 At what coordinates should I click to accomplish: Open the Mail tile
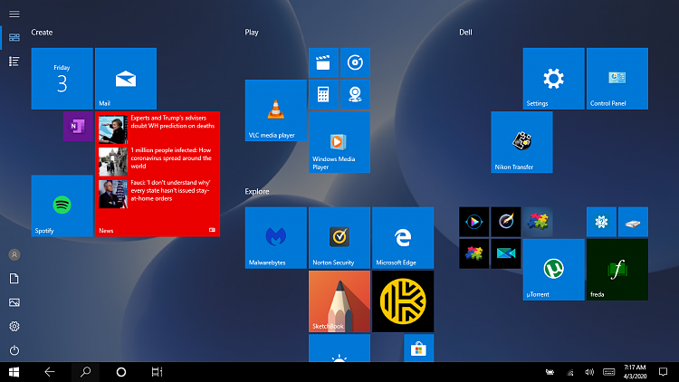click(126, 79)
